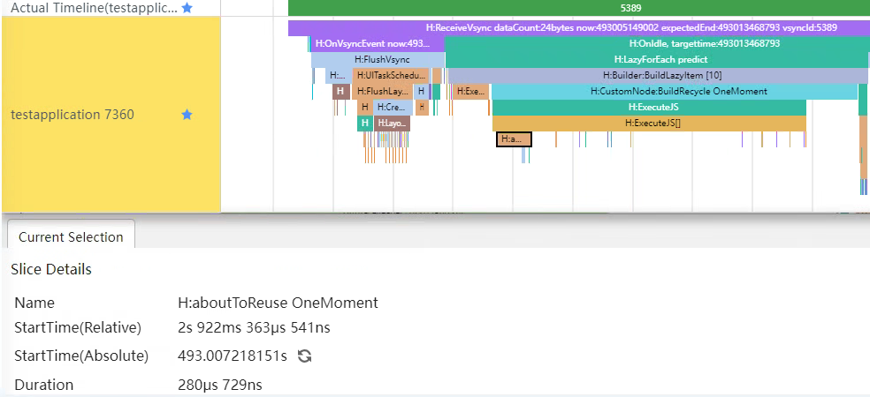Select the H:LazyForEach predict slice

(x=656, y=59)
